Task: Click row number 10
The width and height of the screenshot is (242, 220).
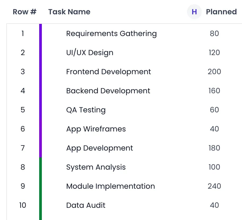Action: click(x=23, y=205)
